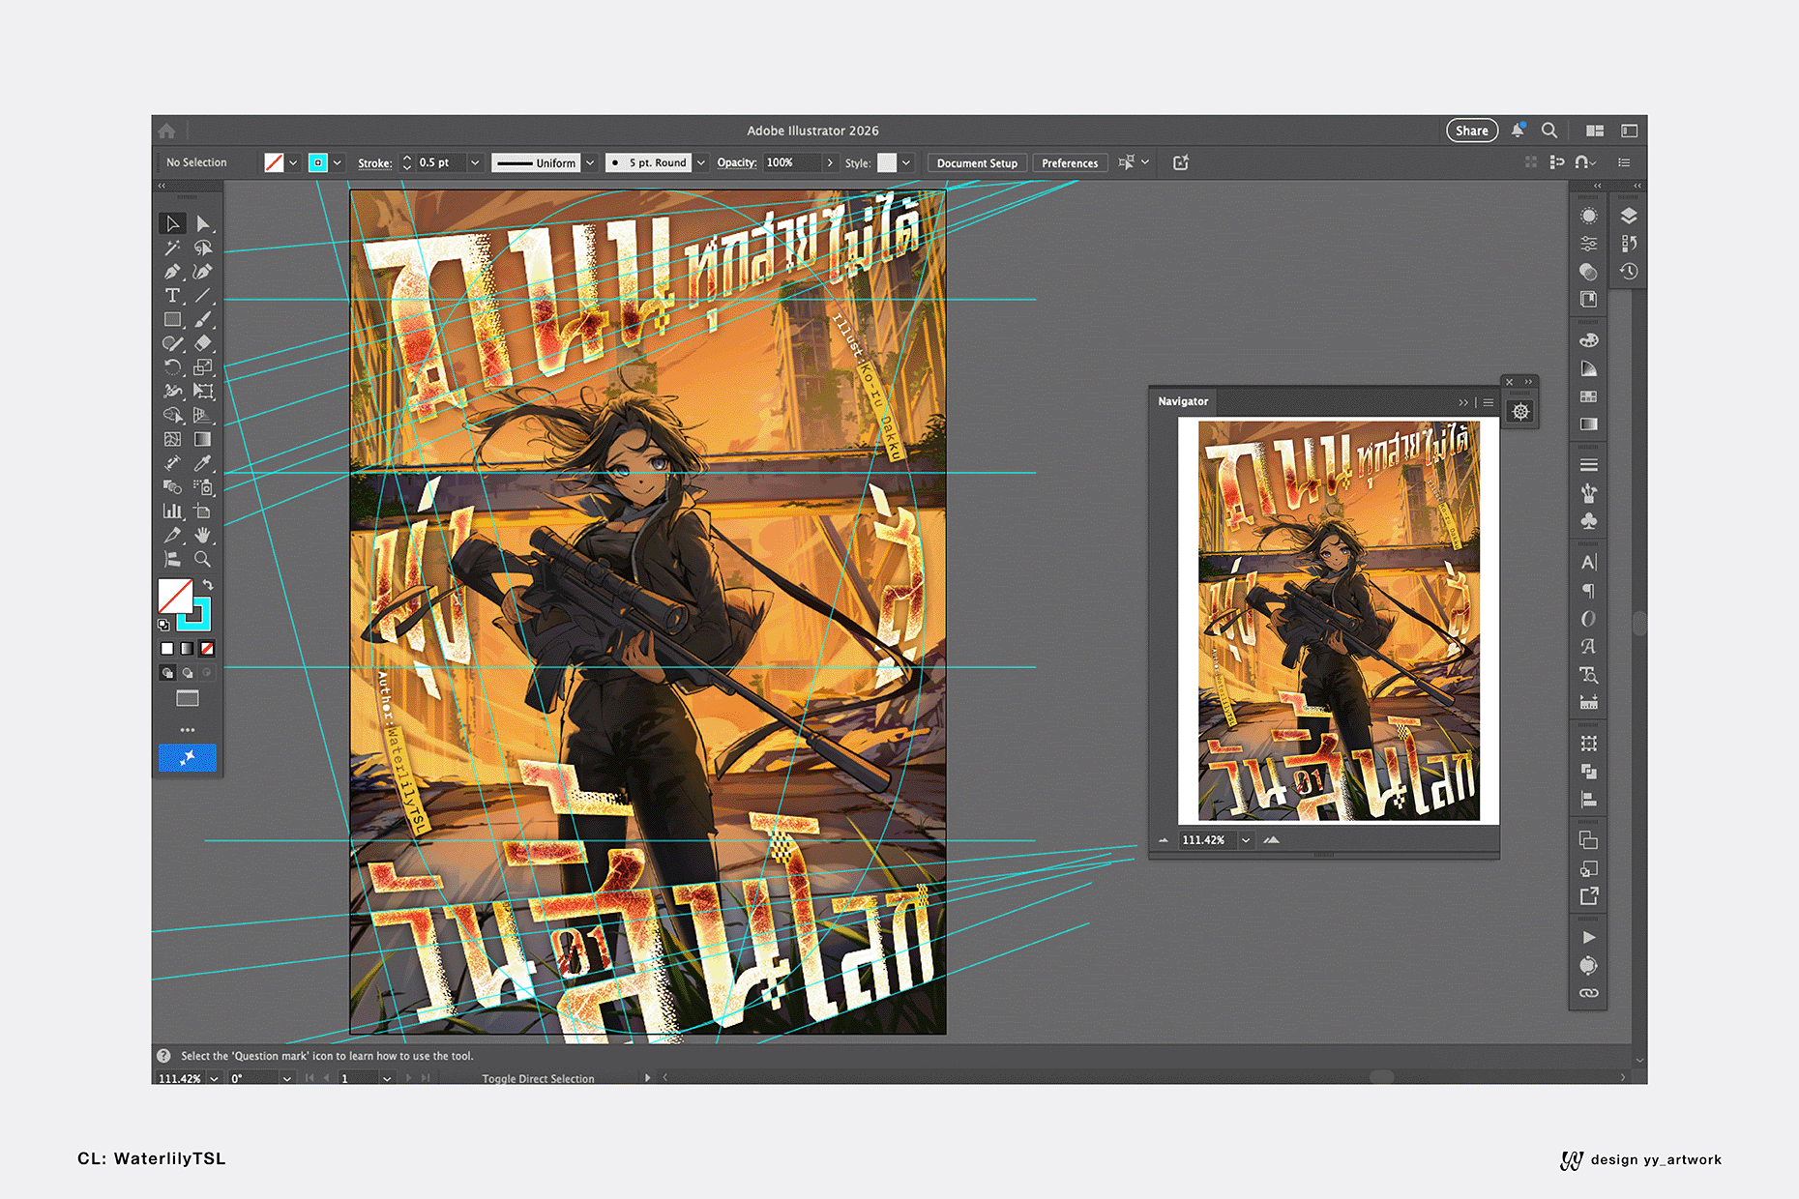Select the Artboard tool
The width and height of the screenshot is (1799, 1199).
tap(202, 511)
